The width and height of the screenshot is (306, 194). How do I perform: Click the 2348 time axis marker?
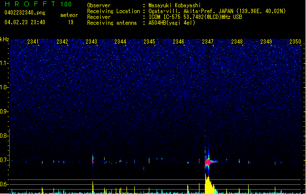[237, 42]
